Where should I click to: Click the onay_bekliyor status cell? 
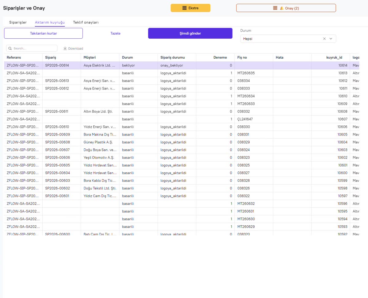[x=177, y=65]
